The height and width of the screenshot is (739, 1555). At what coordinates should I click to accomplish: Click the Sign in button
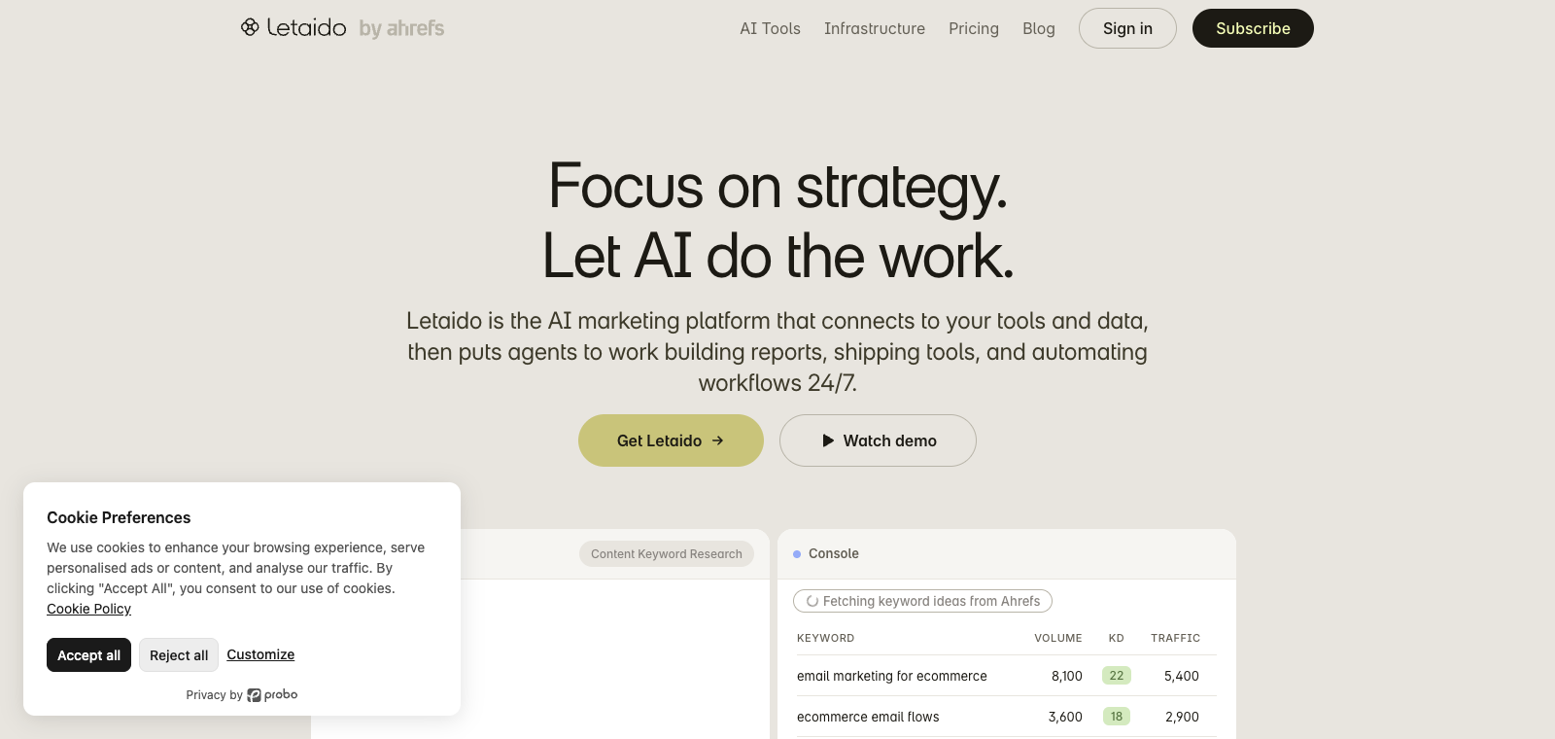(1127, 28)
